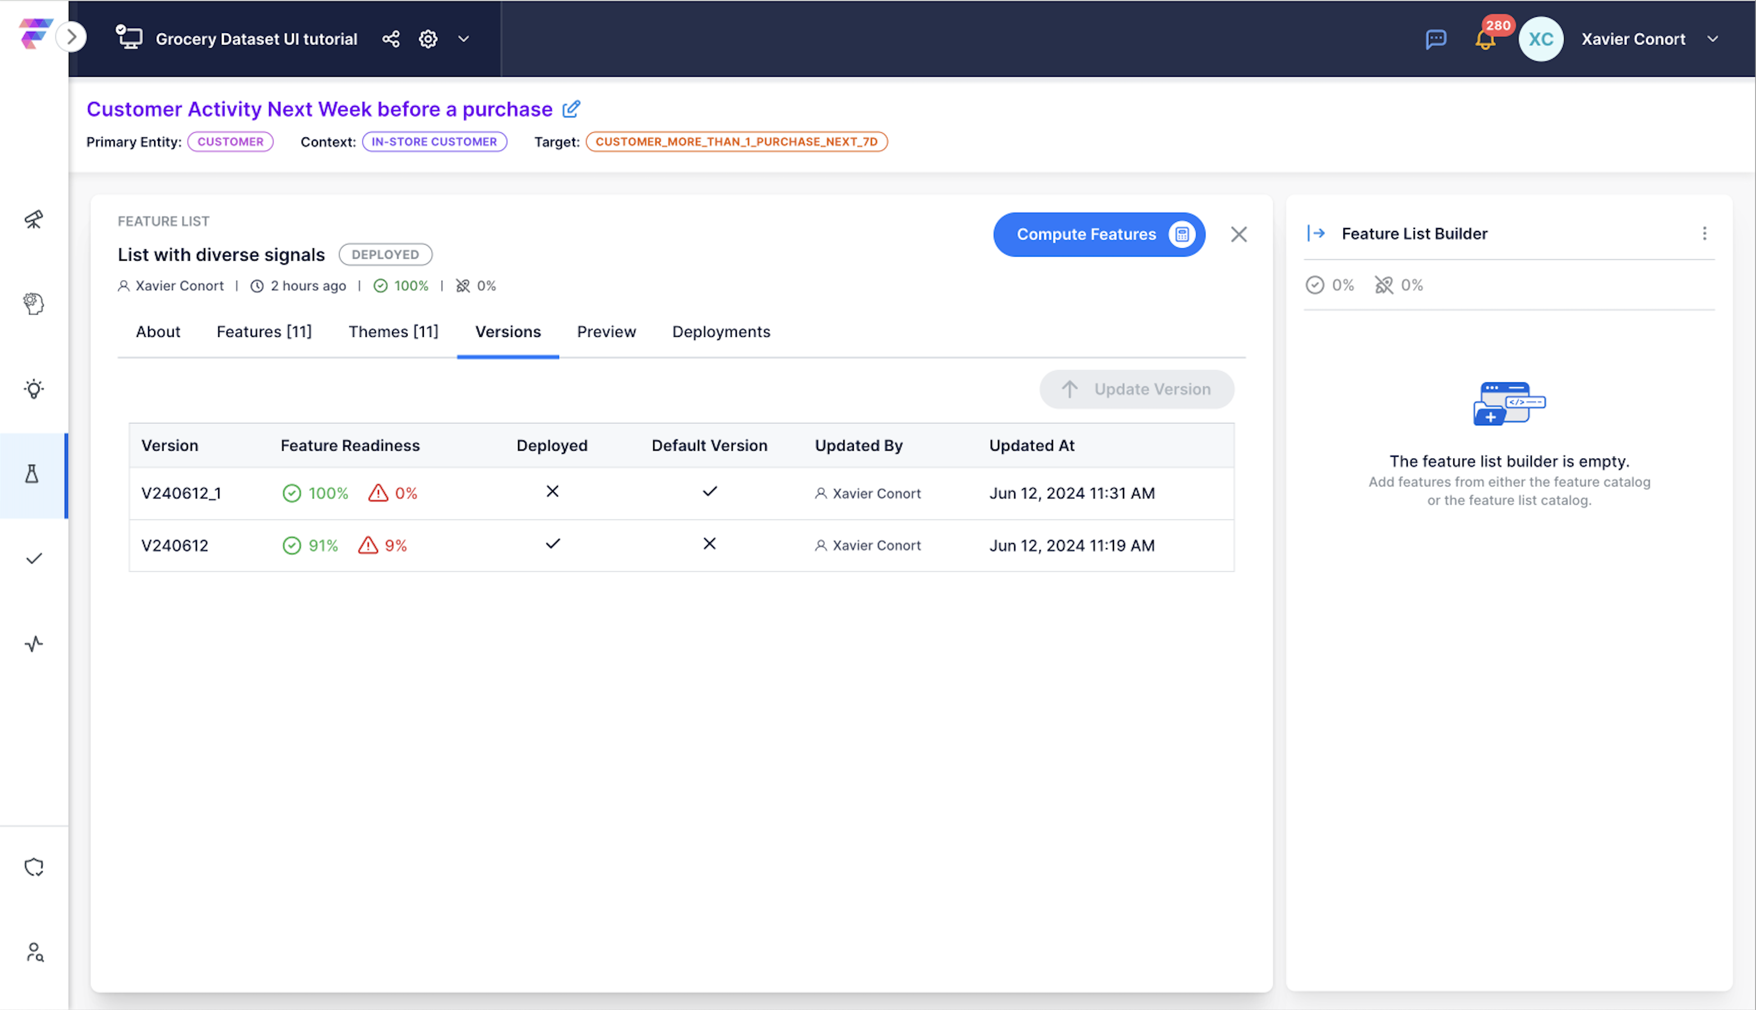Click the Feature Readiness column header
Image resolution: width=1756 pixels, height=1010 pixels.
[350, 446]
